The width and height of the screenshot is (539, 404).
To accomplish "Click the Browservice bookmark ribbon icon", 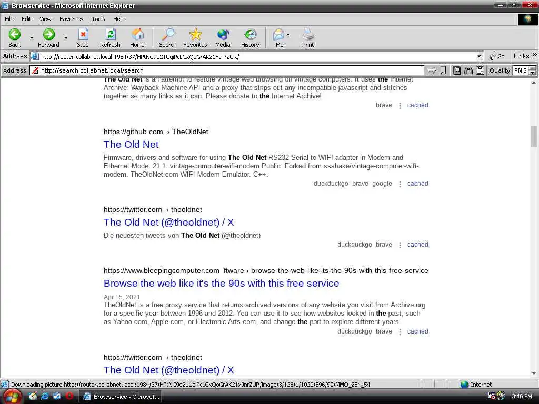I will point(443,70).
